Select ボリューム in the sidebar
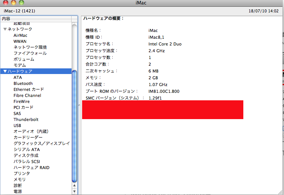Image resolution: width=284 pixels, height=195 pixels. [x=24, y=59]
